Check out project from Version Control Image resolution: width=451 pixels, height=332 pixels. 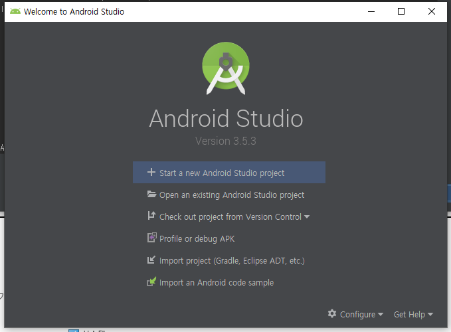[228, 216]
